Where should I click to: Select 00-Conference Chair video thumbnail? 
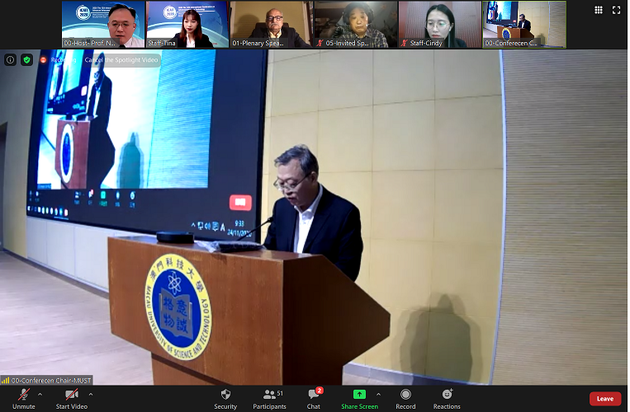(x=524, y=25)
